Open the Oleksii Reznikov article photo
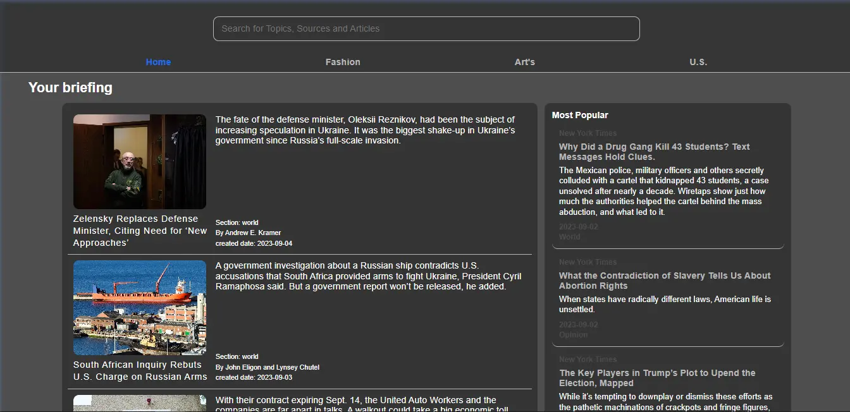 [x=140, y=162]
